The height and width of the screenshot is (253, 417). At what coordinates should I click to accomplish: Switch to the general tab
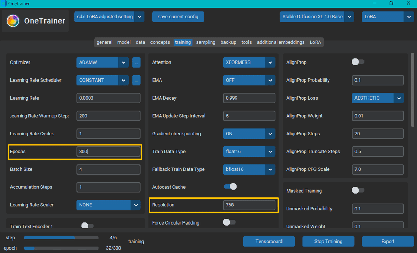[x=104, y=42]
